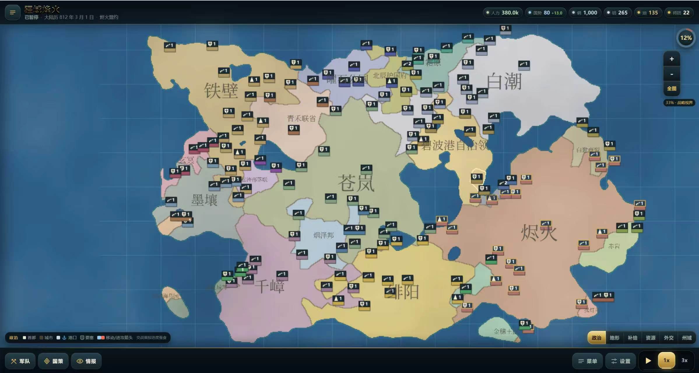The height and width of the screenshot is (373, 699).
Task: Click the white 首都 legend swatch
Action: click(24, 337)
